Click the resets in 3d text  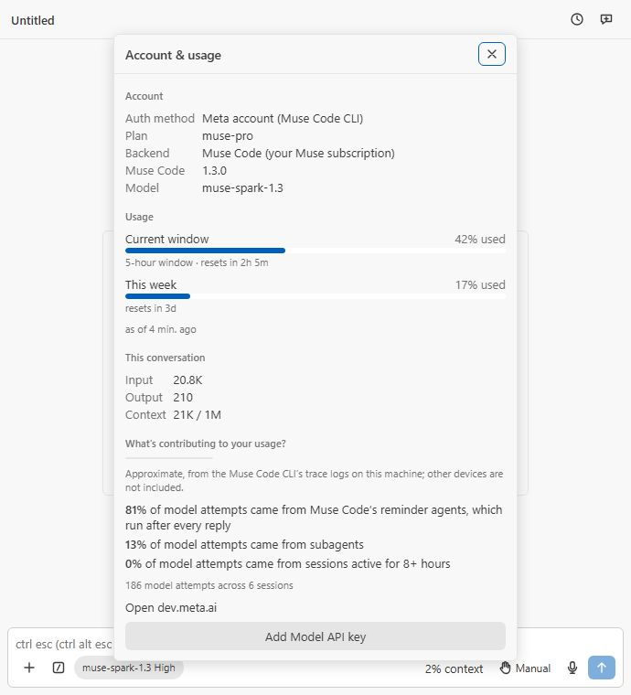tap(151, 308)
